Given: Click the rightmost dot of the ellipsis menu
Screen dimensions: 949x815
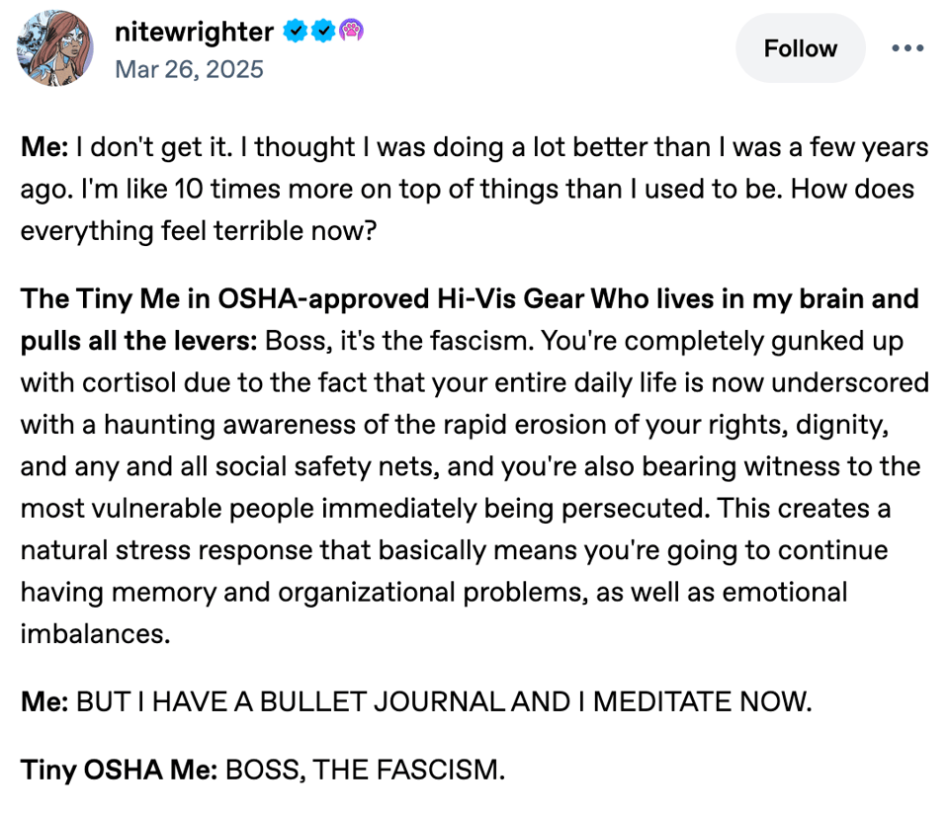Looking at the screenshot, I should point(920,47).
